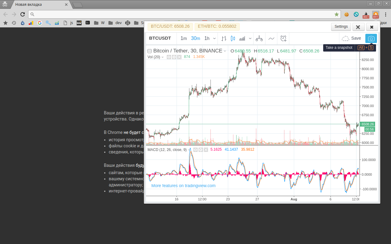Viewport: 391px width, 244px height.
Task: Open the Compare or Add Symbol scales icon
Action: tap(259, 38)
